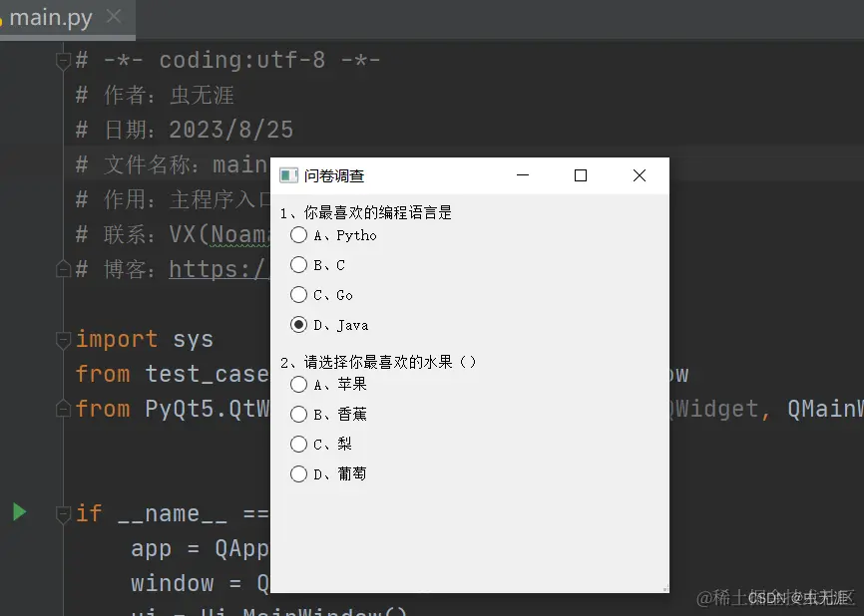Click on the "import sys" line in the editor
Image resolution: width=864 pixels, height=616 pixels.
click(145, 339)
